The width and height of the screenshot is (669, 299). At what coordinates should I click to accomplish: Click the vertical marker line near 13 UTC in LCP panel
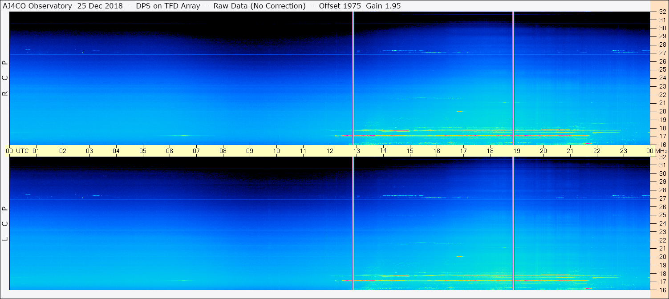pyautogui.click(x=353, y=223)
